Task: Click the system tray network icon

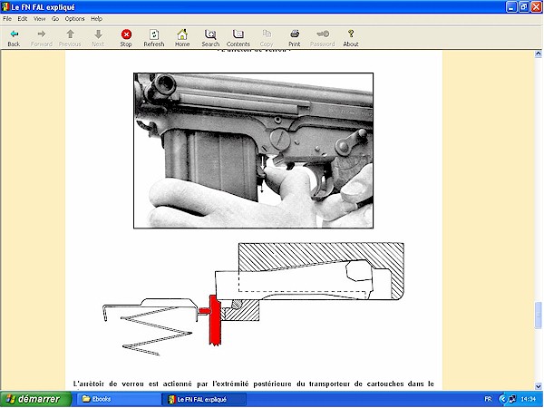Action: pyautogui.click(x=511, y=399)
